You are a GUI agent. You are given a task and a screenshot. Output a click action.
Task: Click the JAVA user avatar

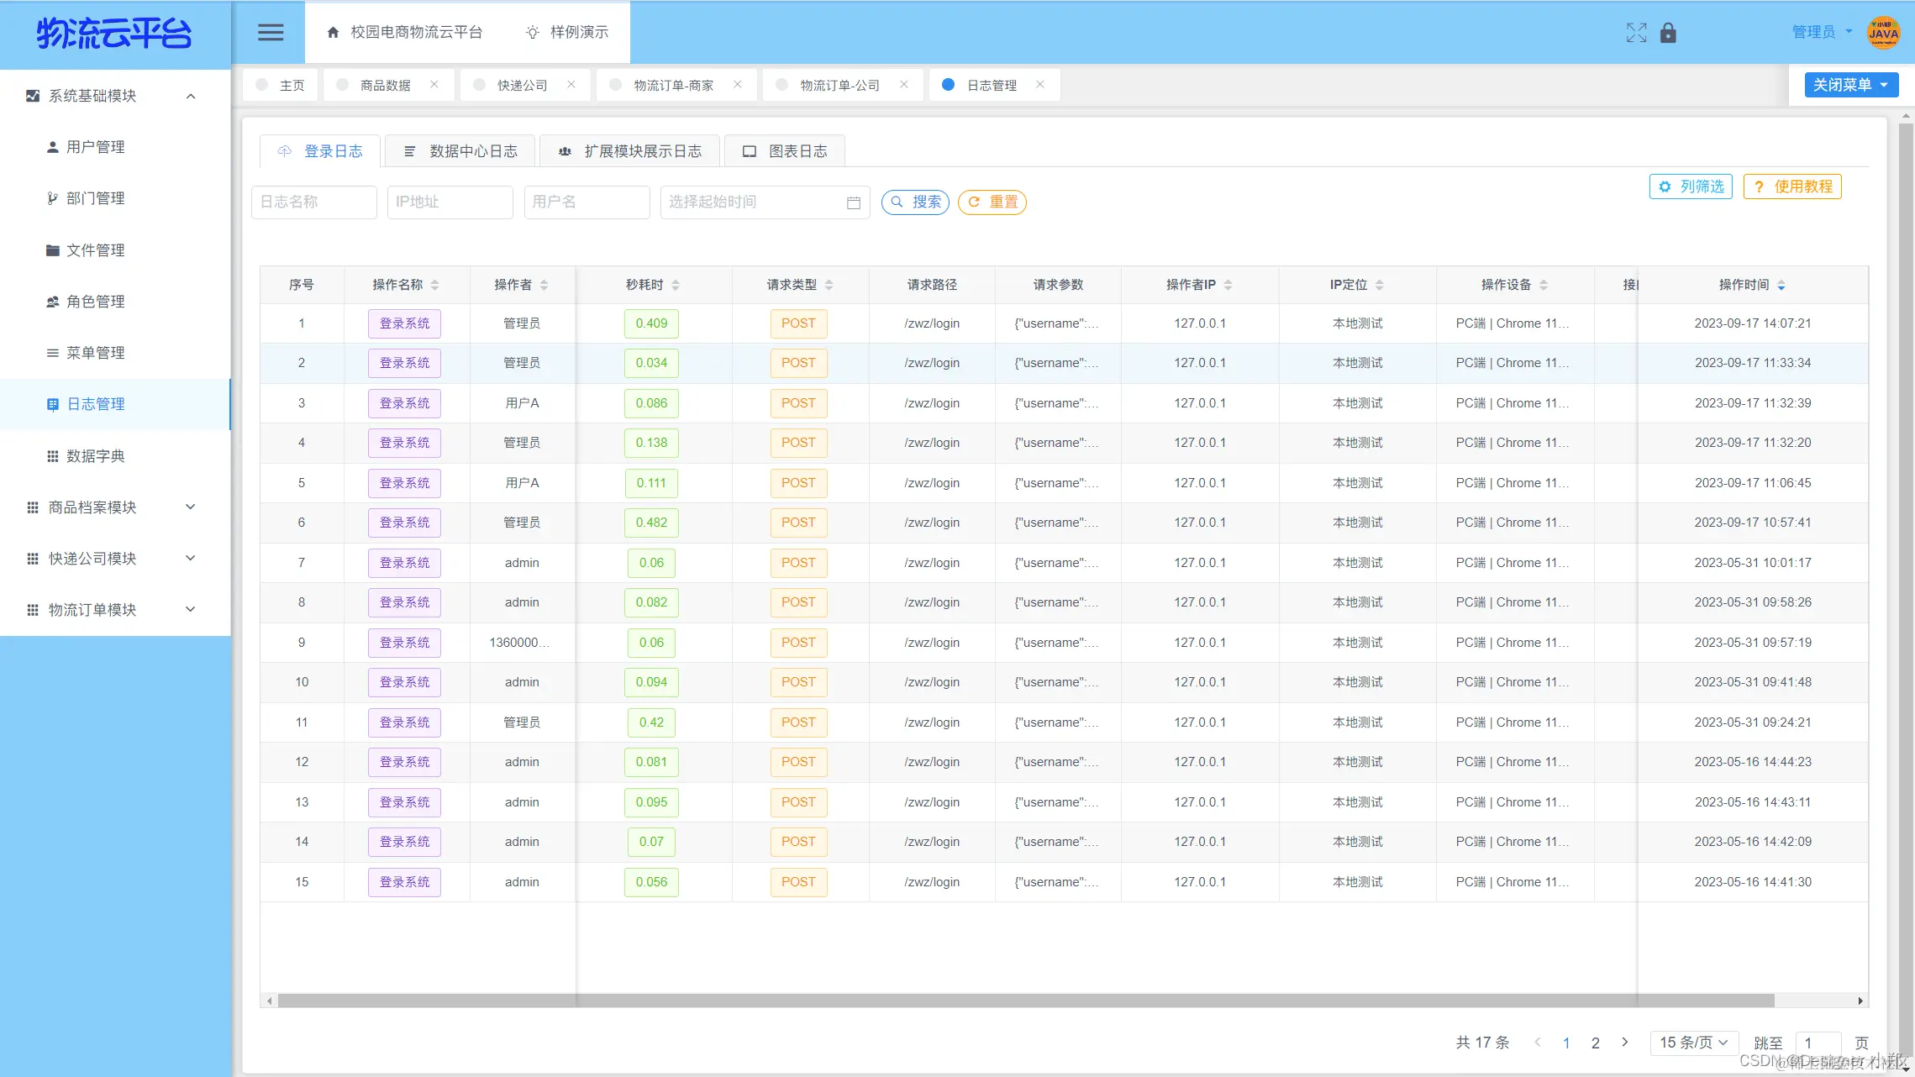click(1882, 33)
